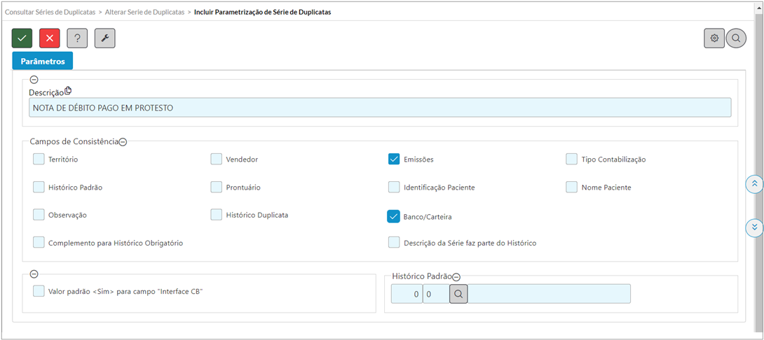The width and height of the screenshot is (764, 340).
Task: Click Histórico Padrão lookup magnifier button
Action: tap(458, 294)
